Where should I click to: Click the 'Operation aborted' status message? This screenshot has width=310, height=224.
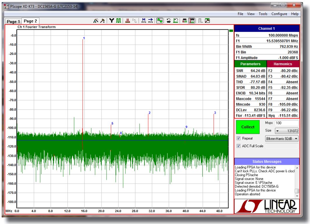[247, 194]
